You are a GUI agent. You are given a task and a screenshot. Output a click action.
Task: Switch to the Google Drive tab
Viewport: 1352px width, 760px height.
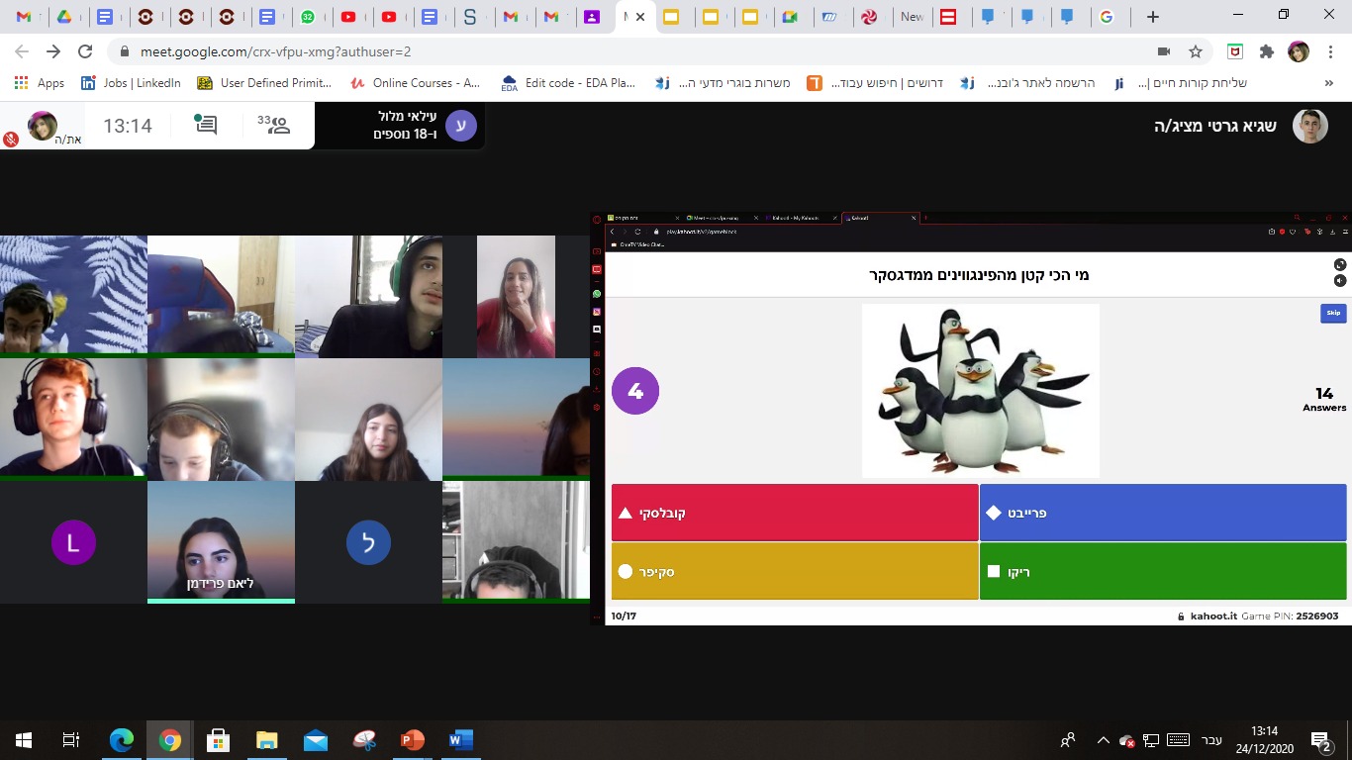(62, 17)
